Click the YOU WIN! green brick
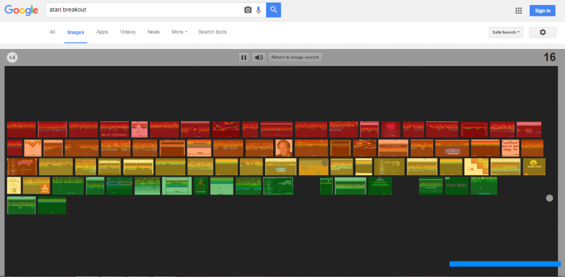This screenshot has height=277, width=565. 456,186
